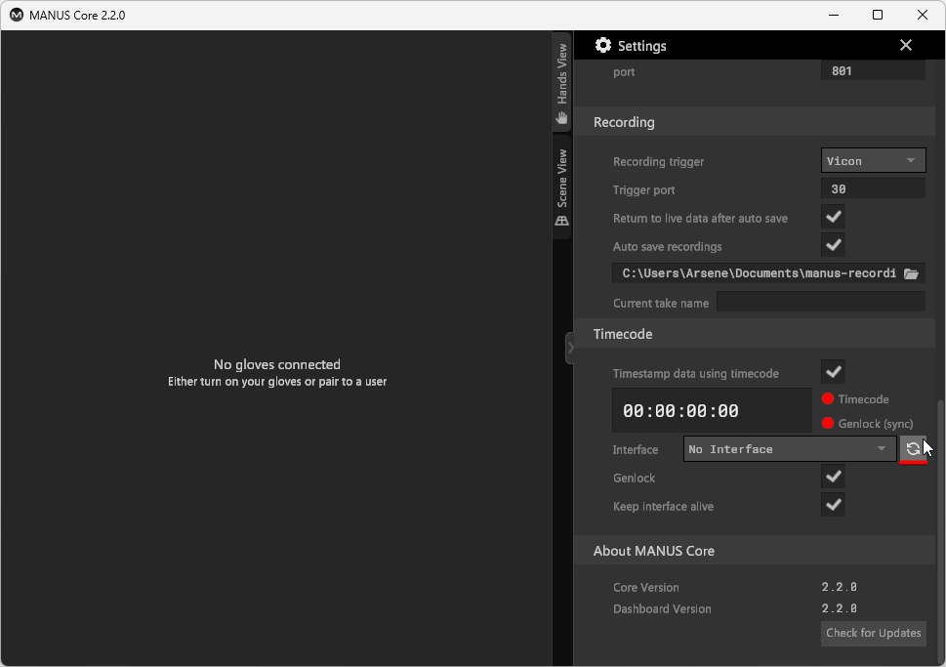Refresh the timecode interface list
This screenshot has height=667, width=946.
click(914, 448)
